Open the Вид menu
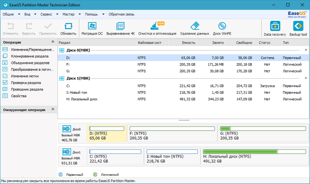The image size is (310, 184). click(x=27, y=14)
